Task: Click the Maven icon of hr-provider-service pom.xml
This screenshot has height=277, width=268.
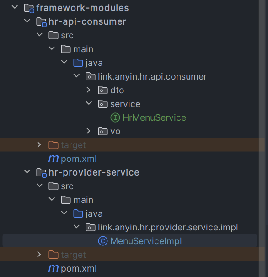Action: point(54,268)
